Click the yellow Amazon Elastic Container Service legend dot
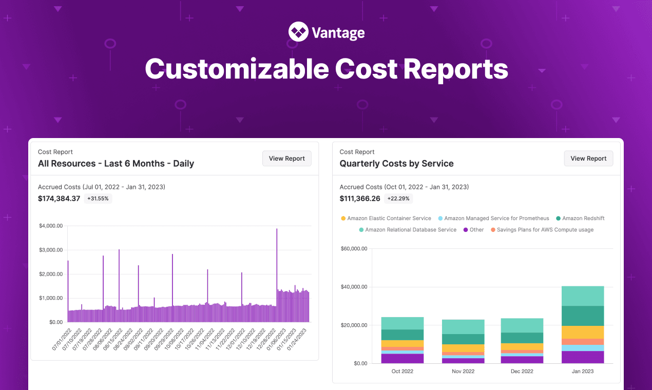 click(x=343, y=218)
